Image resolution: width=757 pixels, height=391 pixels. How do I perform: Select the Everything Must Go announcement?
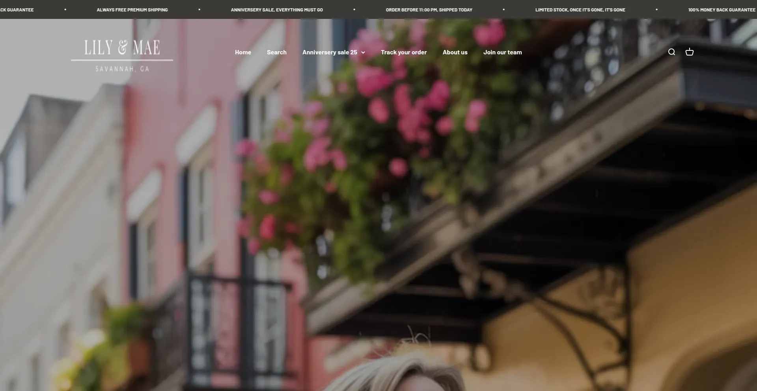276,10
